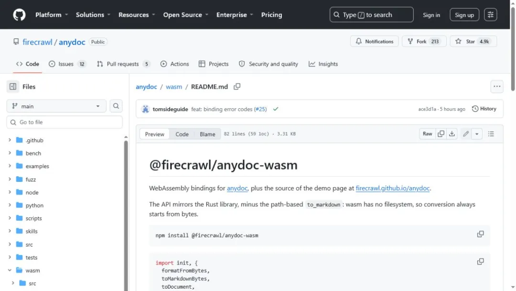
Task: Select the Security and quality tab
Action: [268, 64]
